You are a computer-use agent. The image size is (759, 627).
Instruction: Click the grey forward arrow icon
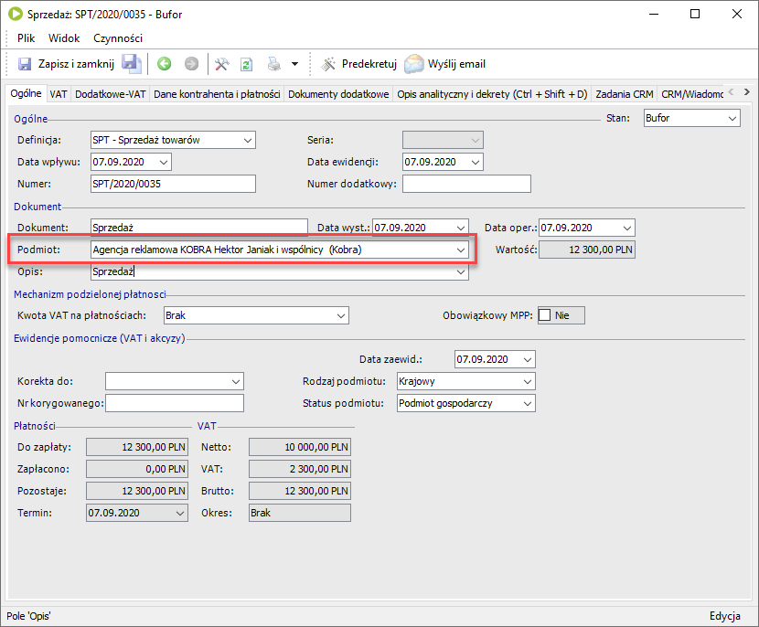click(x=192, y=64)
